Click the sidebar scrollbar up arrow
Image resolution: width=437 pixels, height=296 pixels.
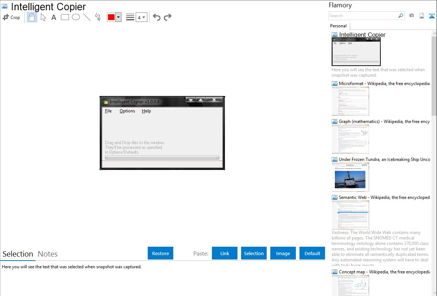[x=434, y=34]
